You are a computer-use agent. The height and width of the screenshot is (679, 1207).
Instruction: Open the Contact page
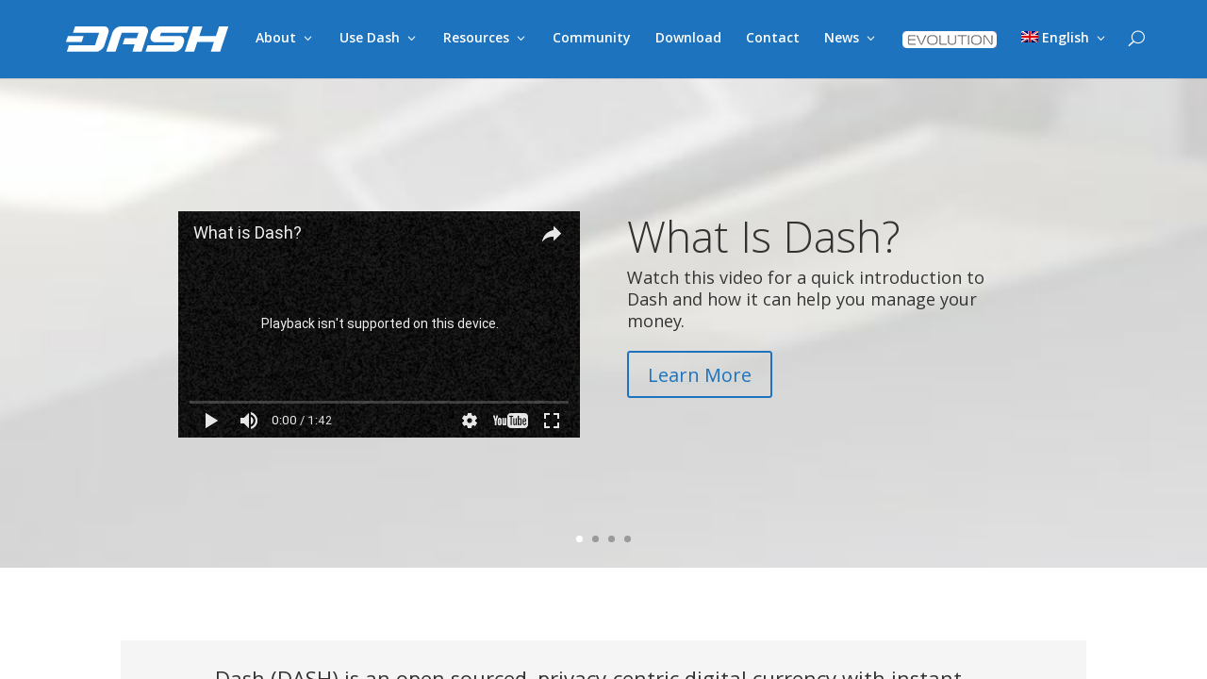click(772, 38)
